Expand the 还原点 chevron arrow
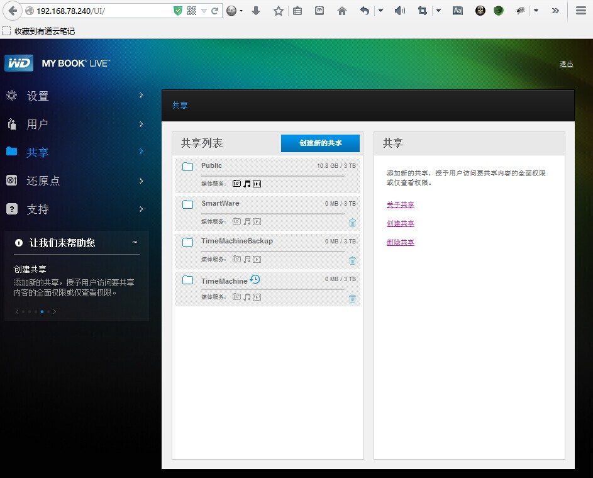This screenshot has width=593, height=478. click(x=141, y=181)
